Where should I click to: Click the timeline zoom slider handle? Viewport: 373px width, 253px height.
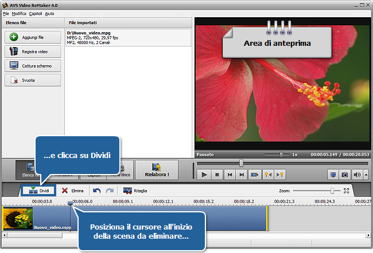pyautogui.click(x=332, y=191)
